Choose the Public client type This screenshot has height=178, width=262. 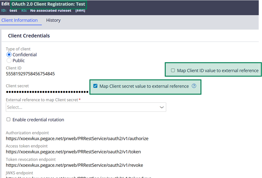9,60
